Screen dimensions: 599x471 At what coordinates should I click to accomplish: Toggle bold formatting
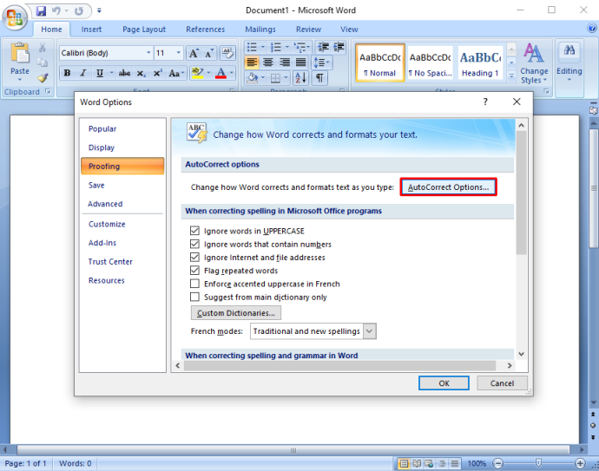pyautogui.click(x=67, y=73)
